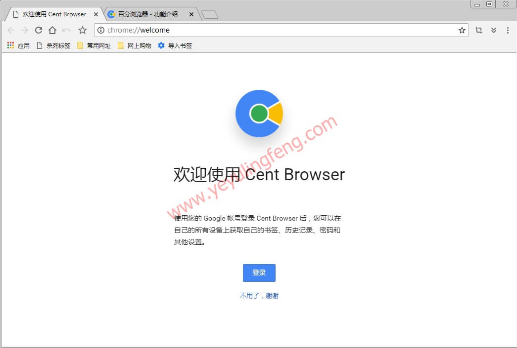Image resolution: width=517 pixels, height=348 pixels.
Task: Click the gear icon next to 导入书签
Action: click(x=161, y=45)
